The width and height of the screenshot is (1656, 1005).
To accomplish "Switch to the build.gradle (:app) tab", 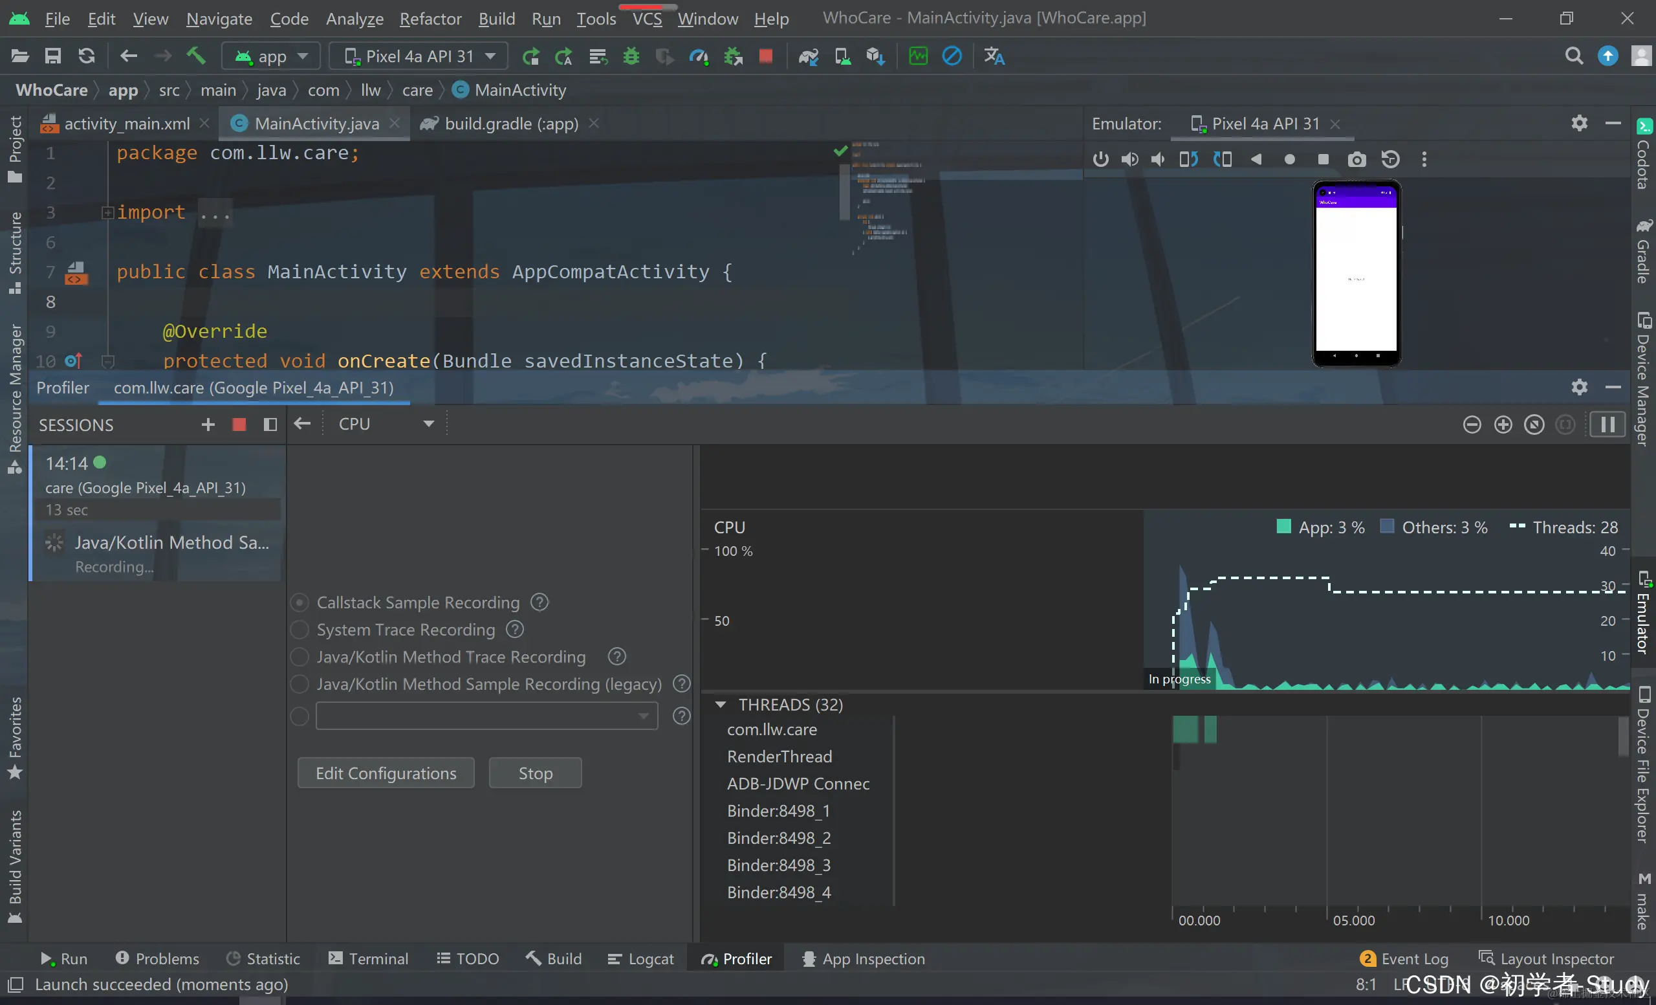I will click(x=510, y=124).
